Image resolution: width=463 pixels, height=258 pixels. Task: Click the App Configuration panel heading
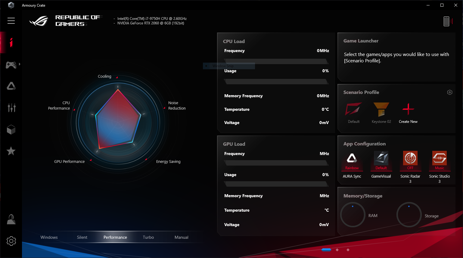365,144
